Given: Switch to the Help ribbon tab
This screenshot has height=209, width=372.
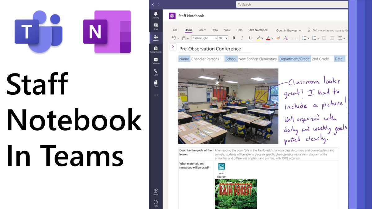Looking at the screenshot, I should [239, 30].
